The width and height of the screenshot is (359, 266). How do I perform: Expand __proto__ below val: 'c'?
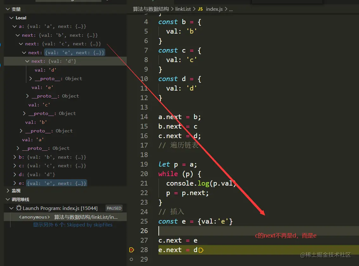(24, 113)
